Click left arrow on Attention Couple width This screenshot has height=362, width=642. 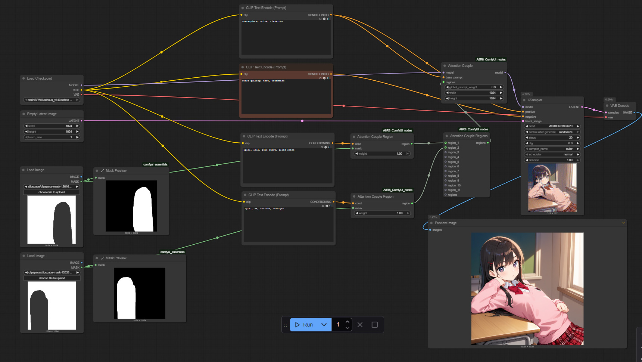(x=447, y=93)
